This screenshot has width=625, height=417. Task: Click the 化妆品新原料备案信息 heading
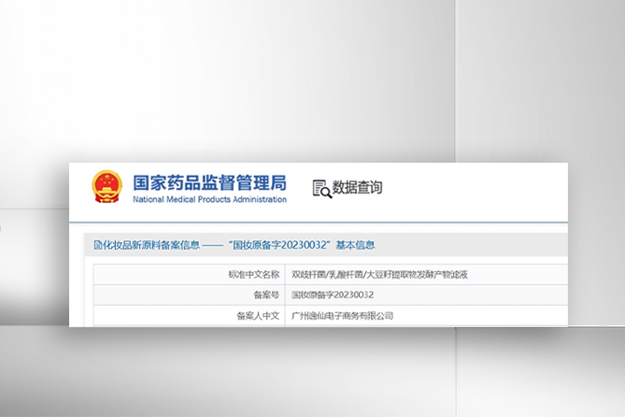pos(151,245)
